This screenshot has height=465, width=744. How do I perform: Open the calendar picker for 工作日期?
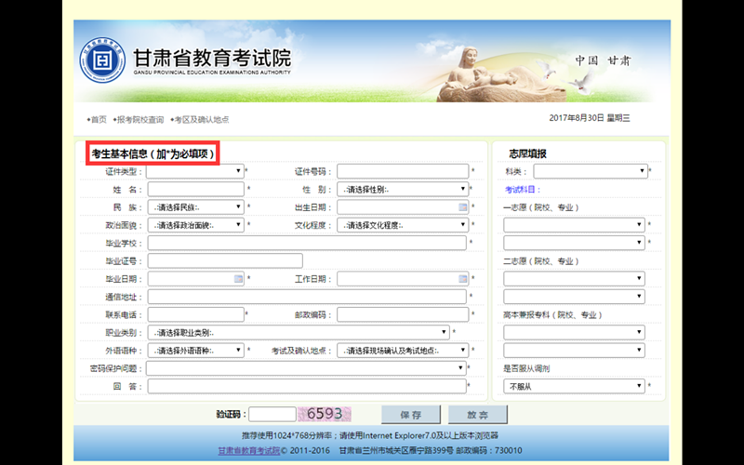point(462,278)
